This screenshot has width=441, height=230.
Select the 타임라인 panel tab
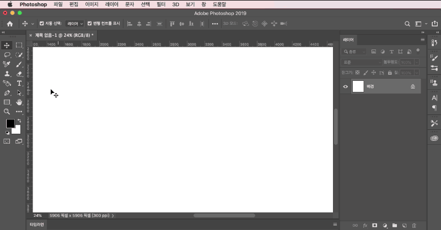coord(37,224)
